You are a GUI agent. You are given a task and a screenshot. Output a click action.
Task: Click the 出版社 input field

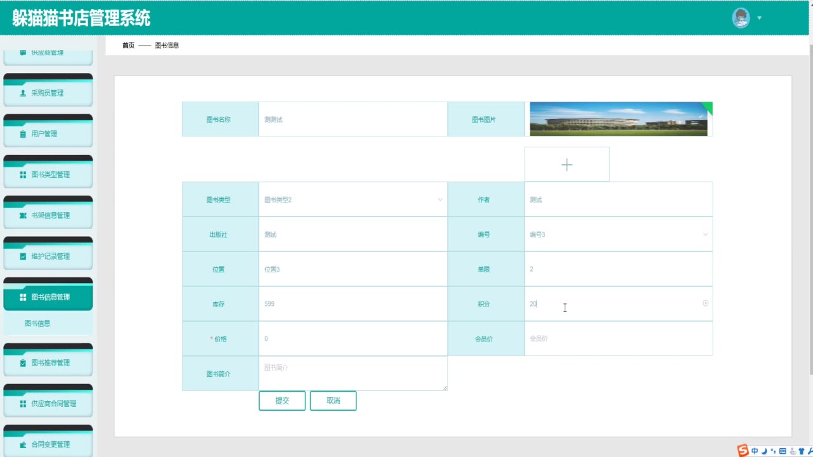click(353, 234)
